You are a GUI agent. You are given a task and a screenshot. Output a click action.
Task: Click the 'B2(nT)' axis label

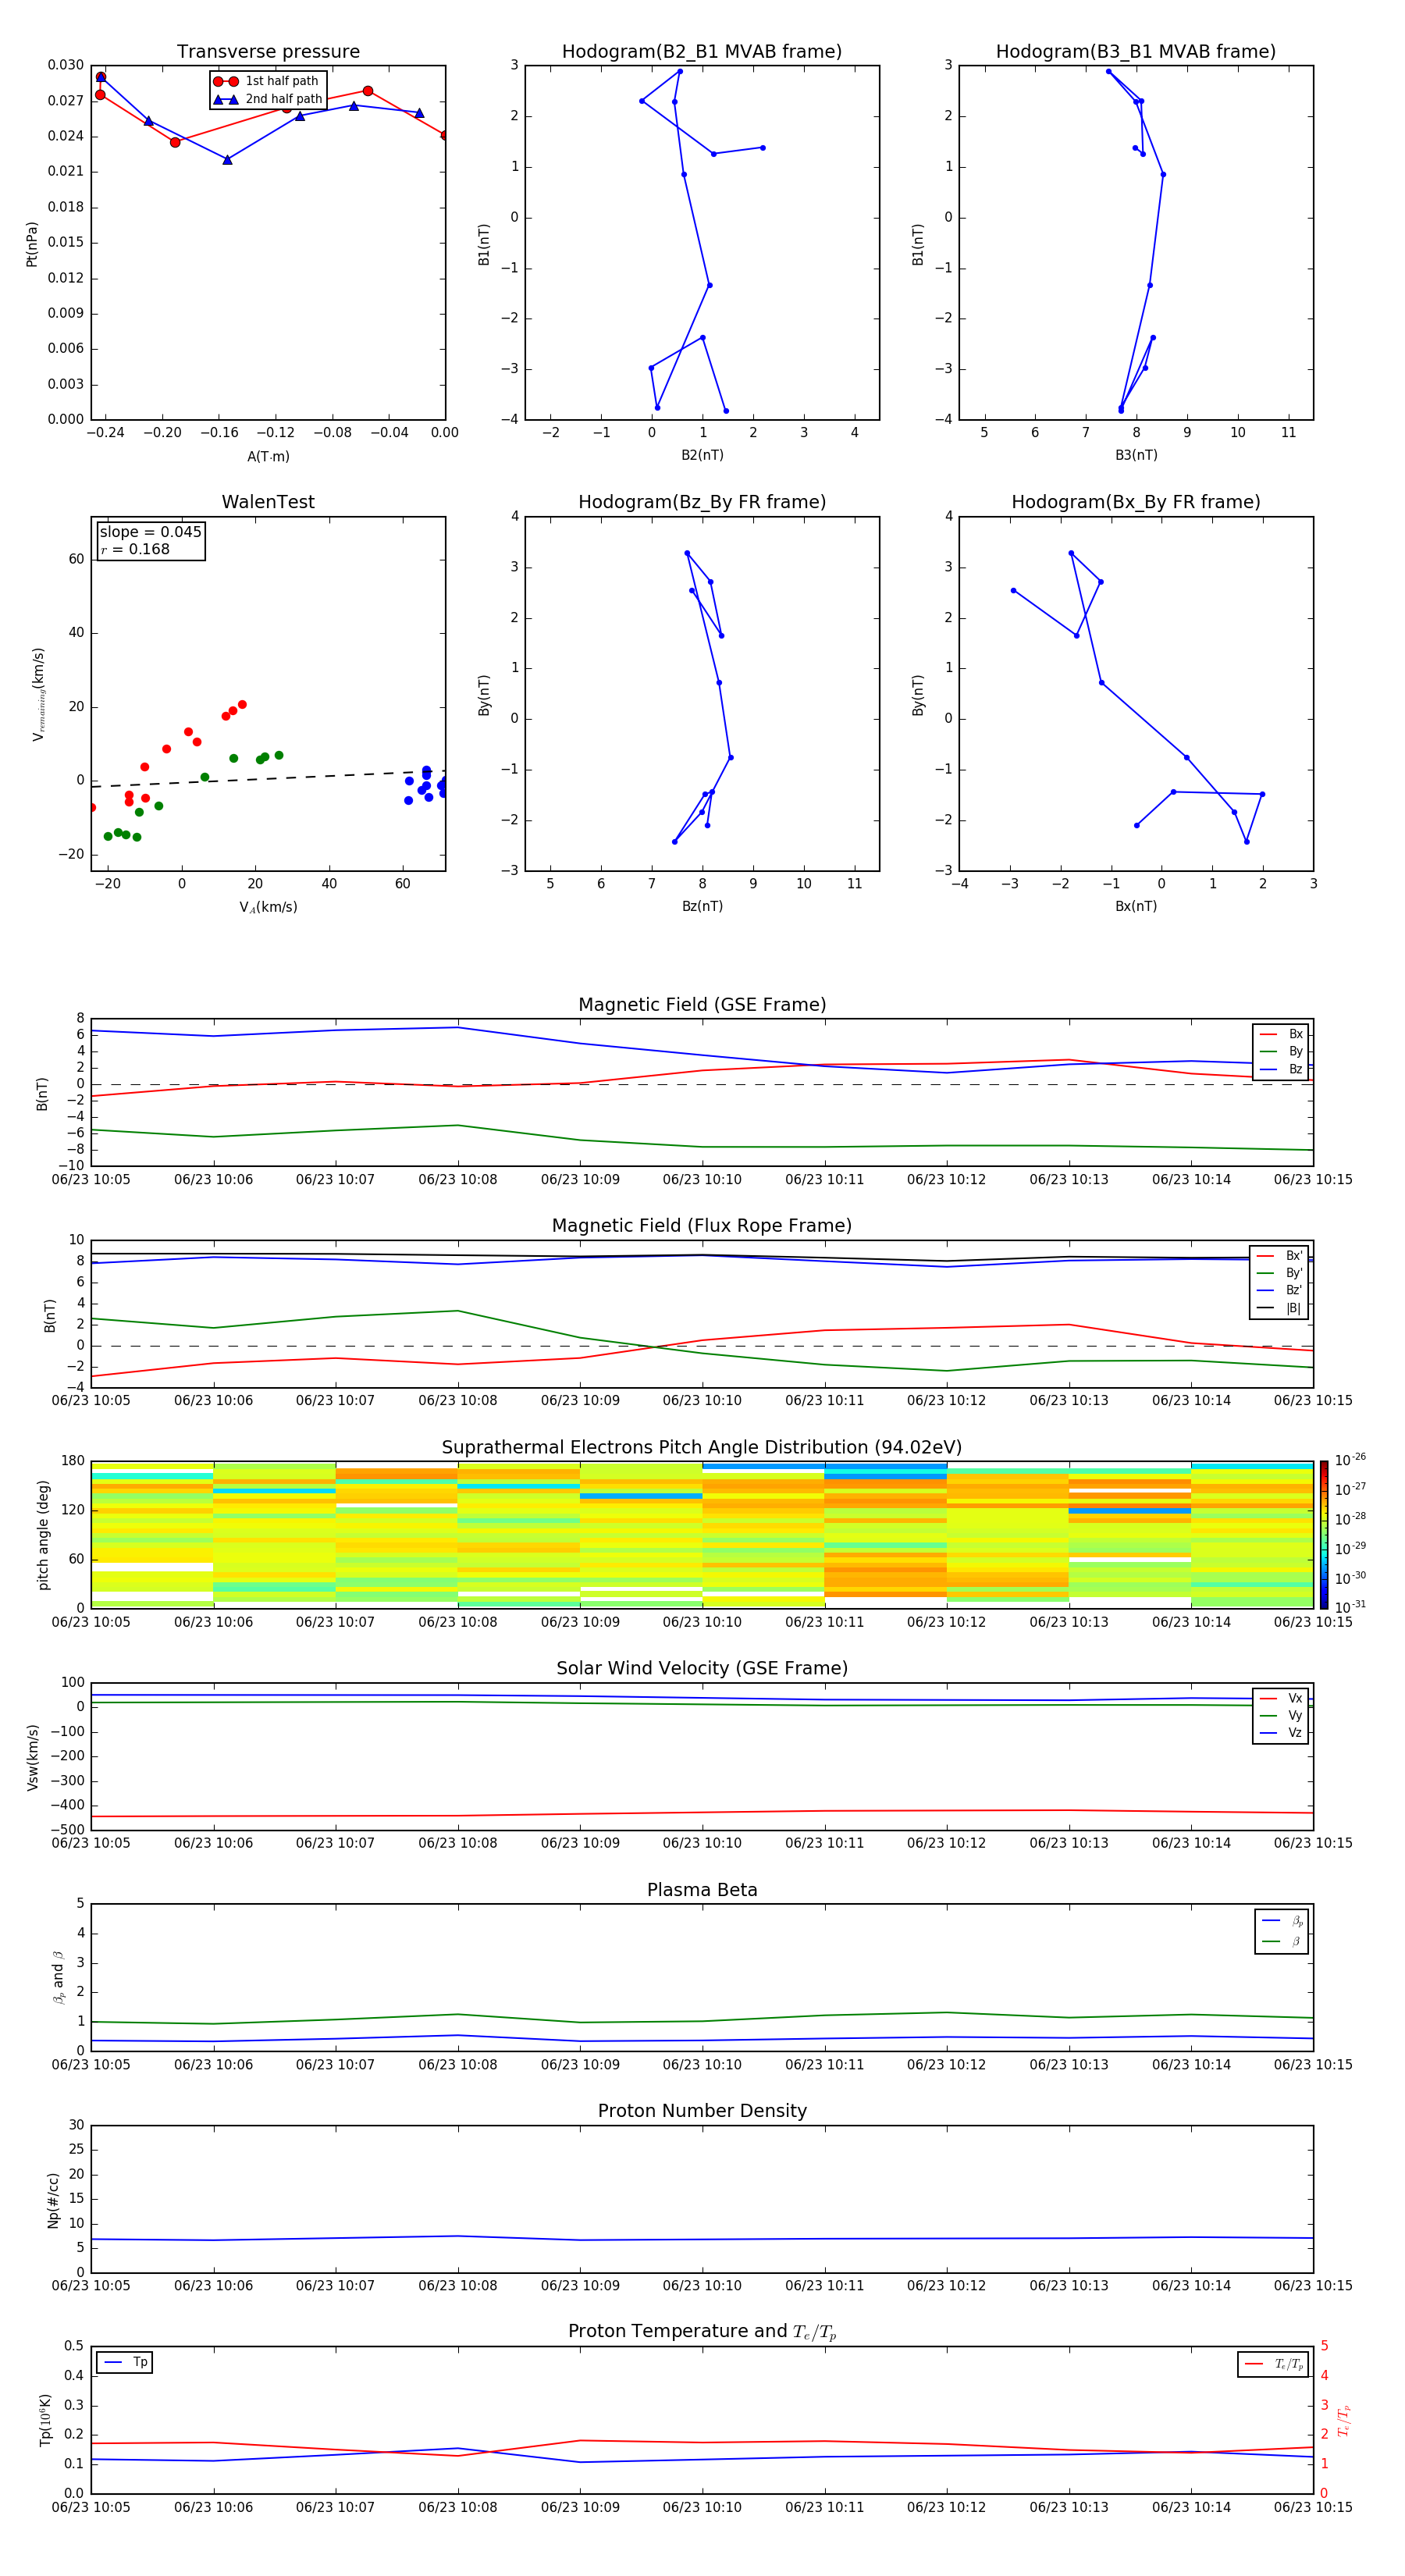[x=702, y=456]
